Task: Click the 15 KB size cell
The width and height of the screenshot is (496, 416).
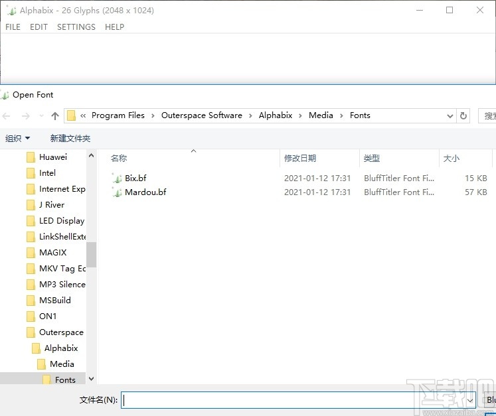Action: [x=476, y=178]
